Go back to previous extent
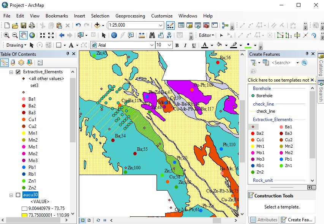This screenshot has height=224, width=324. tap(62, 35)
